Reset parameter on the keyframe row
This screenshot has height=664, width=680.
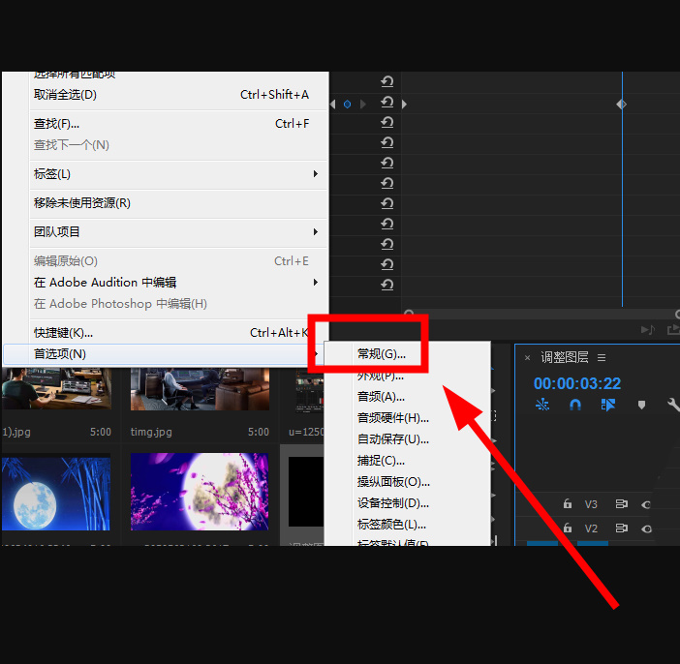386,102
